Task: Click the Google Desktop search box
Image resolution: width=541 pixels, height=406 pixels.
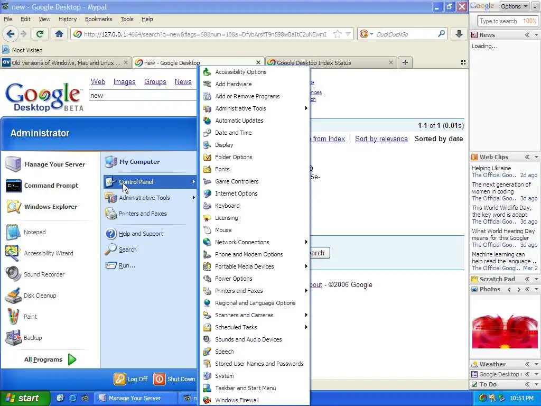Action: click(x=143, y=96)
